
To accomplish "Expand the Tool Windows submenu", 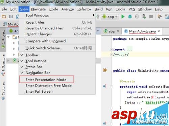I will click(x=57, y=15).
